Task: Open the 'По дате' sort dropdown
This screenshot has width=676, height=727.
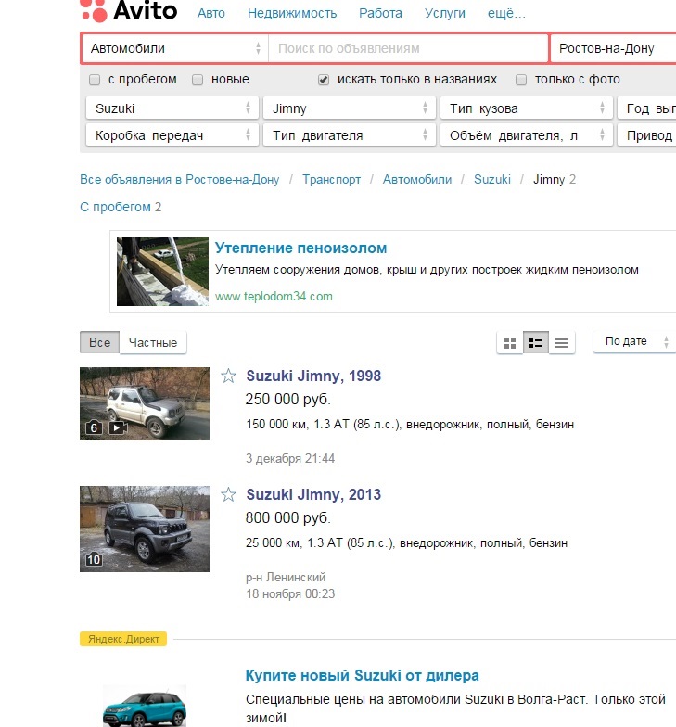Action: coord(634,341)
